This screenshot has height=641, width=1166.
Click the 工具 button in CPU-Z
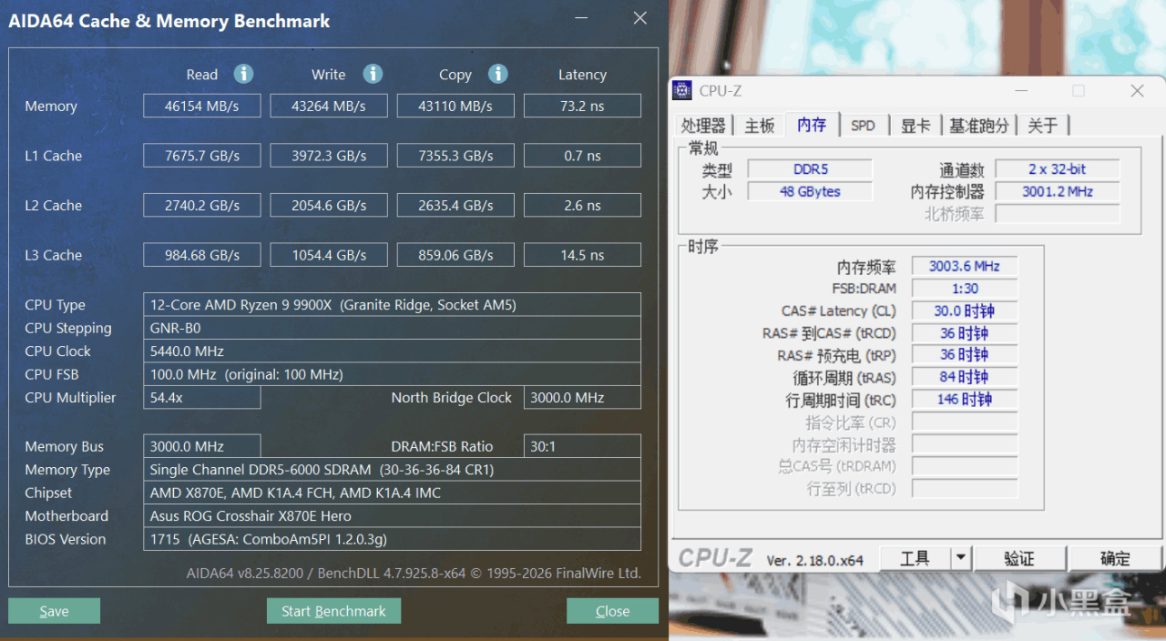915,558
